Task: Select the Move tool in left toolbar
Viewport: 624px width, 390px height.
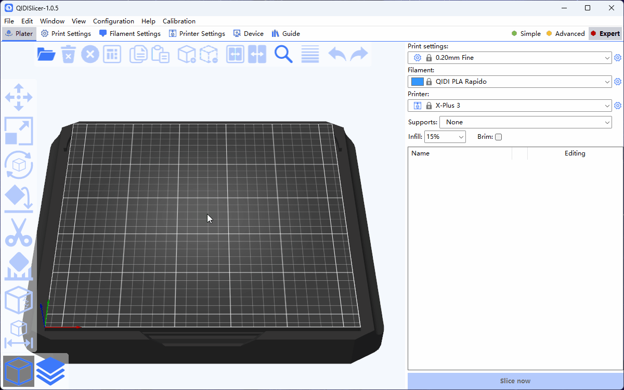Action: (x=19, y=97)
